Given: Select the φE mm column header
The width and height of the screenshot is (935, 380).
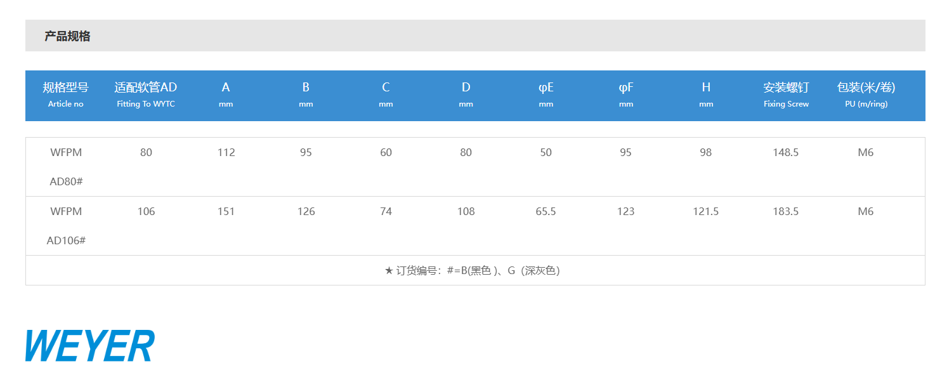Looking at the screenshot, I should point(546,95).
